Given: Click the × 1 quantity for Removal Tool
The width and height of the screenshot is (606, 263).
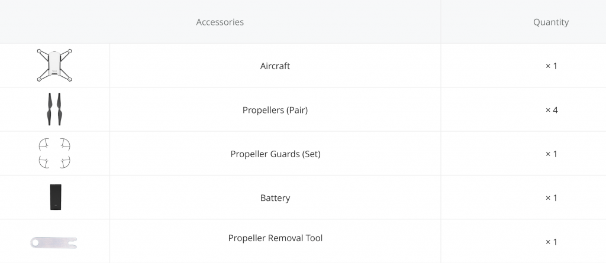Looking at the screenshot, I should pos(551,242).
